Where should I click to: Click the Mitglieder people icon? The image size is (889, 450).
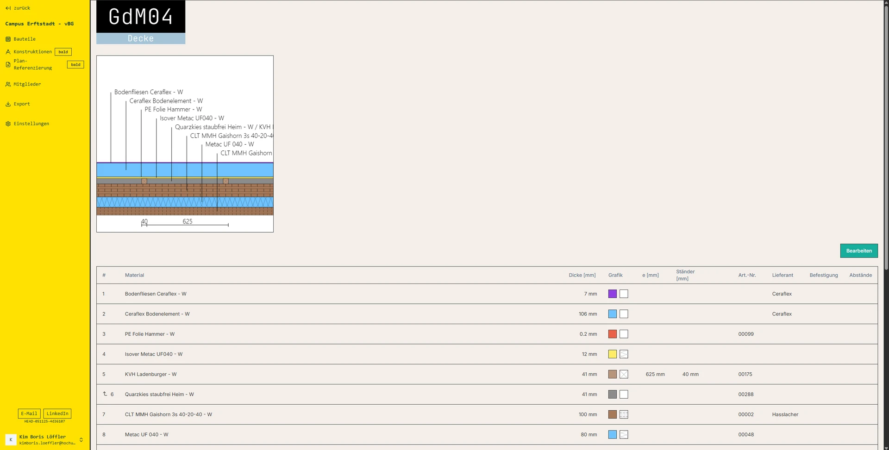tap(8, 84)
